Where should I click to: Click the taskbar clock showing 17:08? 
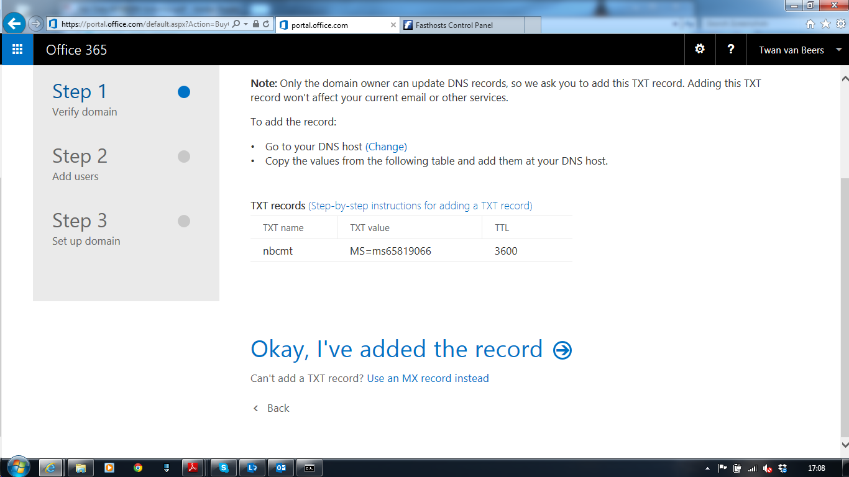click(x=816, y=468)
